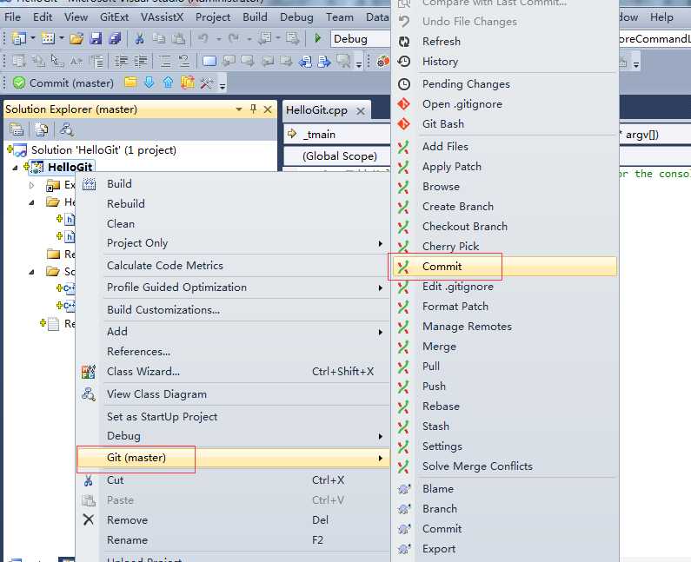Click the Stash icon in Git toolbar
The image size is (691, 562).
tap(187, 83)
